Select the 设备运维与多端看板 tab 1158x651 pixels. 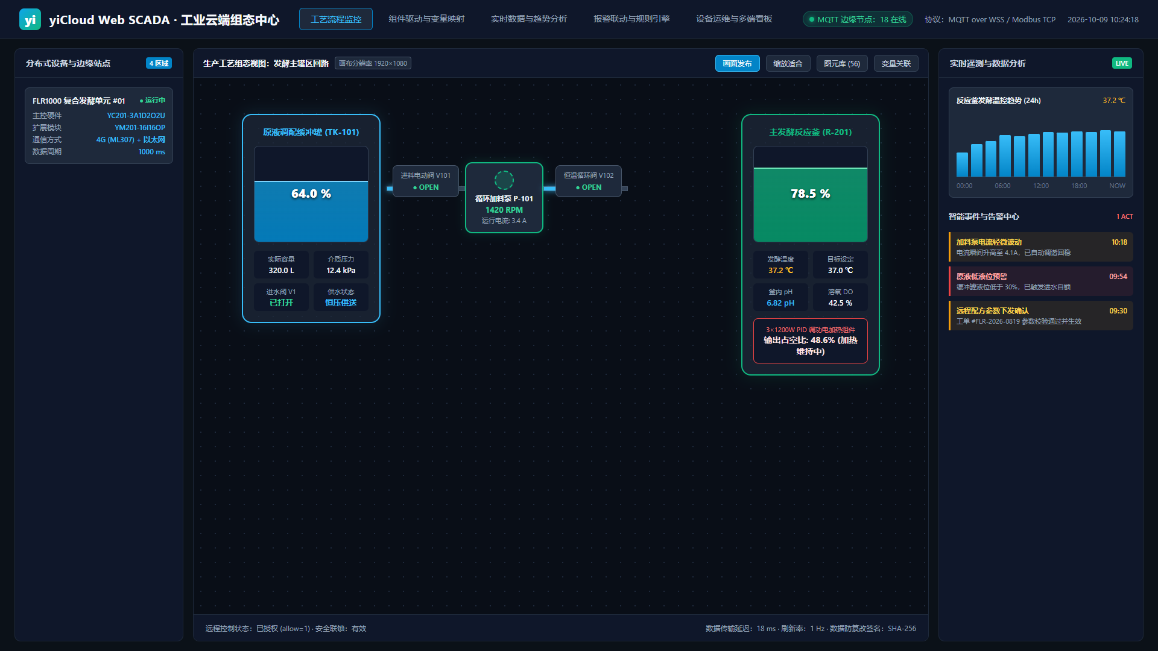click(x=734, y=19)
